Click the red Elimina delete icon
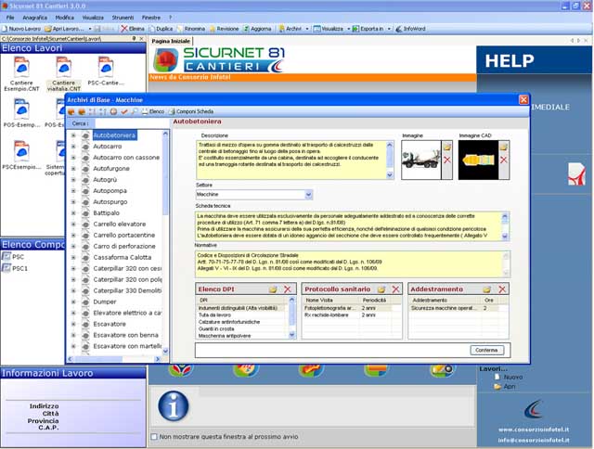The width and height of the screenshot is (594, 449). coord(123,29)
